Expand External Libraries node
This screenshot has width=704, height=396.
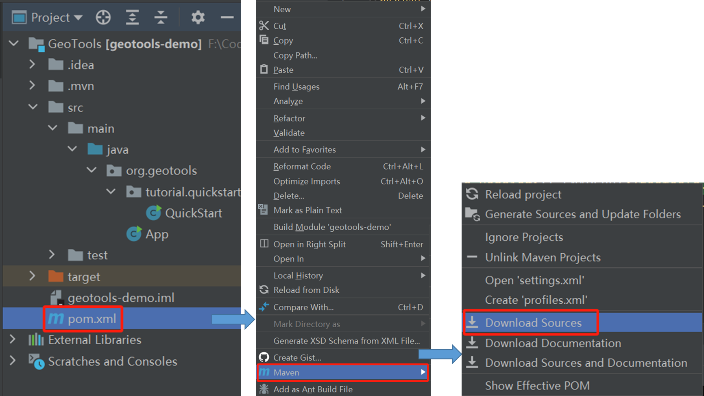point(13,339)
